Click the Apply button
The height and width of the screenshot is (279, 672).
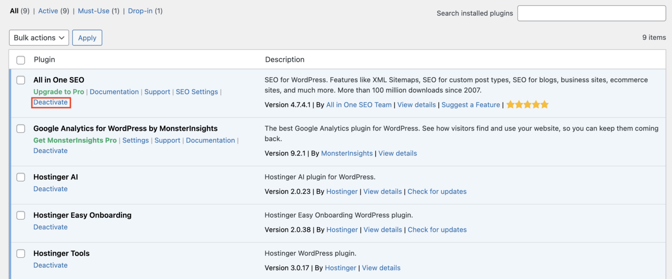(87, 38)
